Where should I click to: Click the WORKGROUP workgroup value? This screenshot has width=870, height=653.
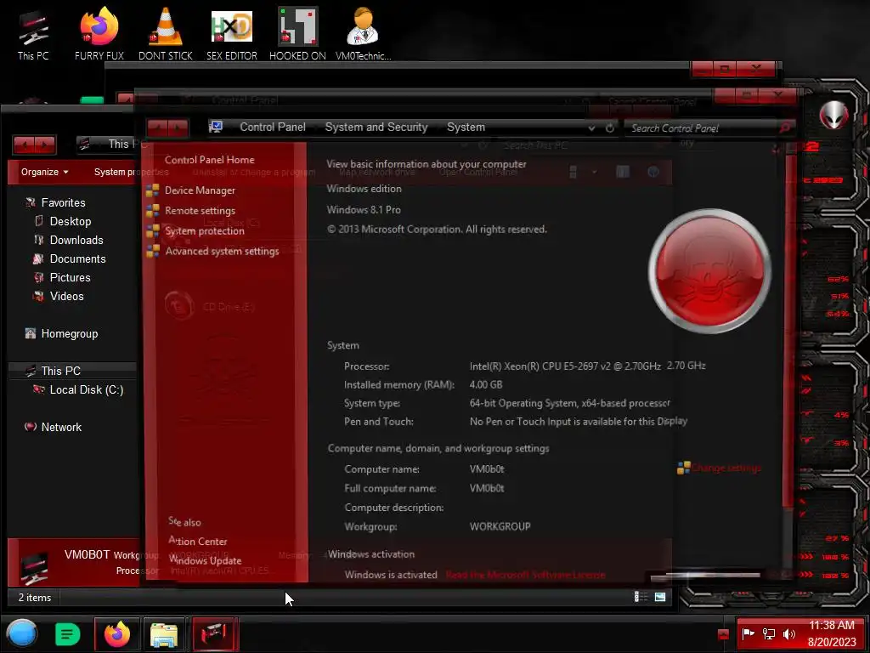point(500,526)
